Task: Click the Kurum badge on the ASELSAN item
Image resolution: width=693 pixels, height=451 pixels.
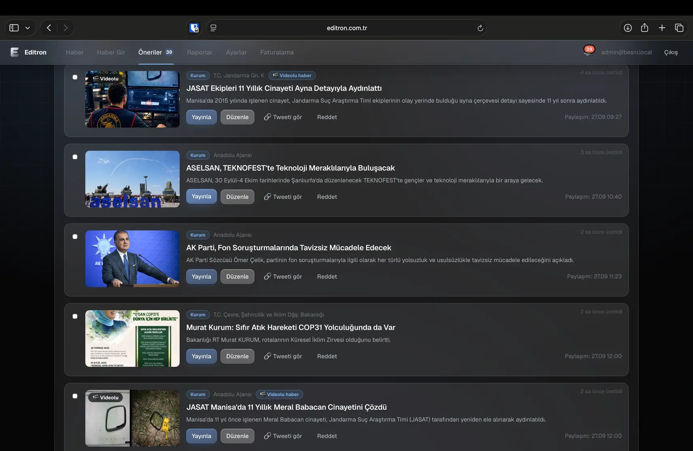Action: tap(198, 155)
